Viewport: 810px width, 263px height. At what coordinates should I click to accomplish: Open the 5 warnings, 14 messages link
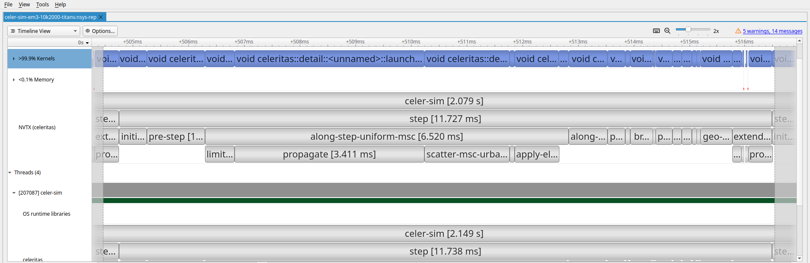tap(772, 31)
